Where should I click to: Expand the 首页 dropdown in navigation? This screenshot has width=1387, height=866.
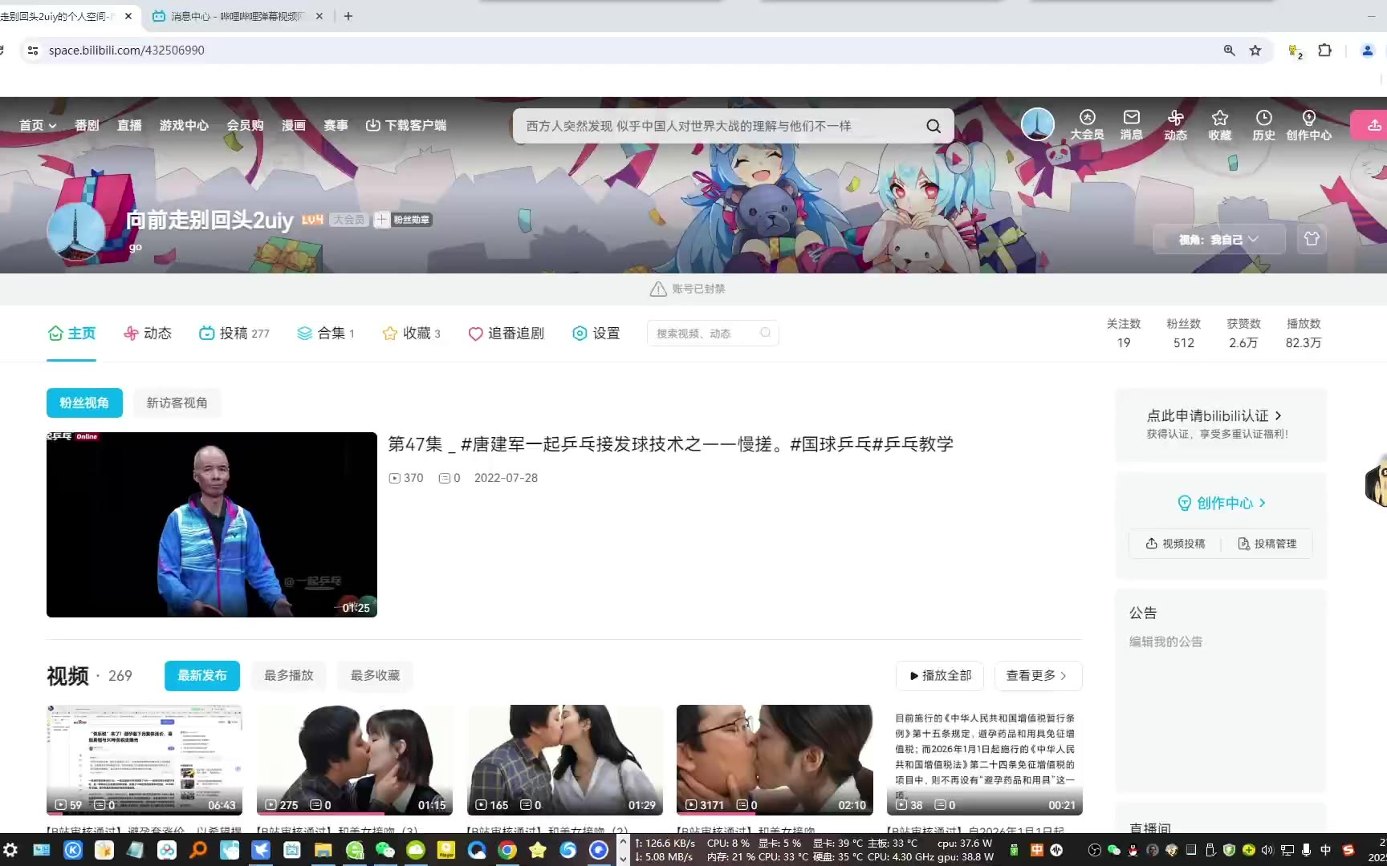coord(38,125)
